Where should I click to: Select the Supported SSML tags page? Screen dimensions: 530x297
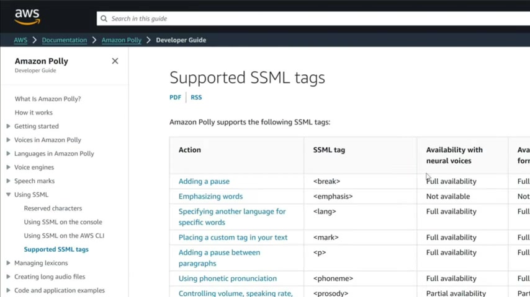coord(56,249)
